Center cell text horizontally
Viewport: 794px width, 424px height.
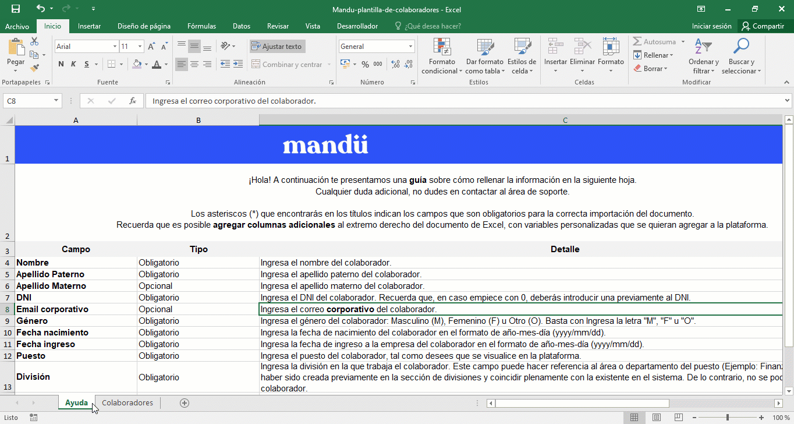pos(194,64)
